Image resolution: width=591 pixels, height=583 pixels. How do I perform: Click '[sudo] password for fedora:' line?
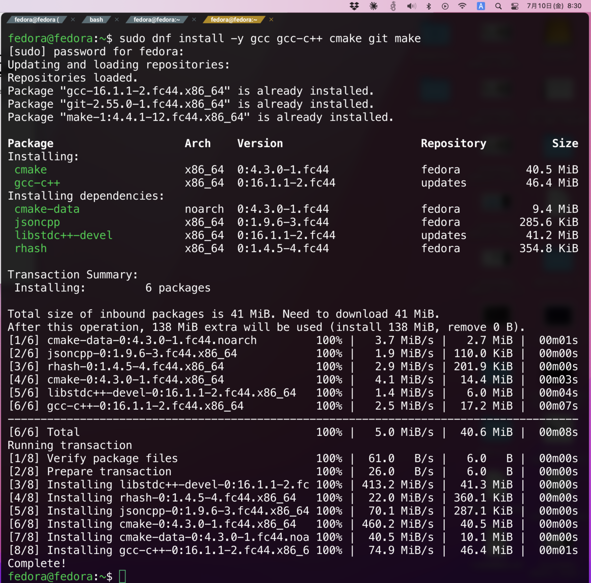tap(96, 52)
